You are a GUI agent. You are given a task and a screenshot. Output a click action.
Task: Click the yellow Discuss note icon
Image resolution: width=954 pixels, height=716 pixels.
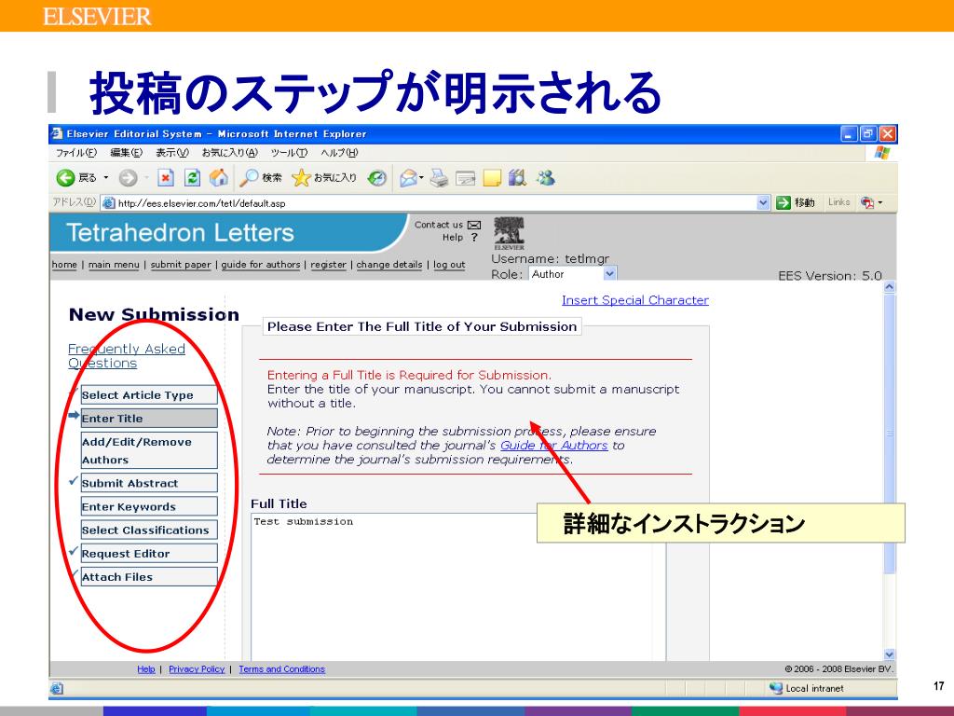pos(492,178)
